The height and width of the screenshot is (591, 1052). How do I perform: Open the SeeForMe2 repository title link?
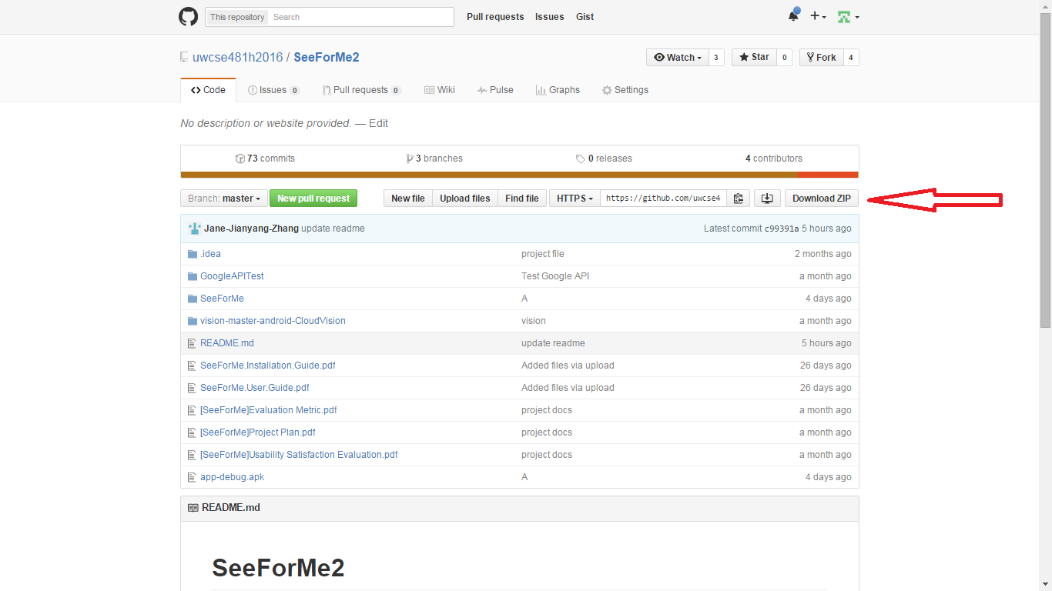pos(327,58)
